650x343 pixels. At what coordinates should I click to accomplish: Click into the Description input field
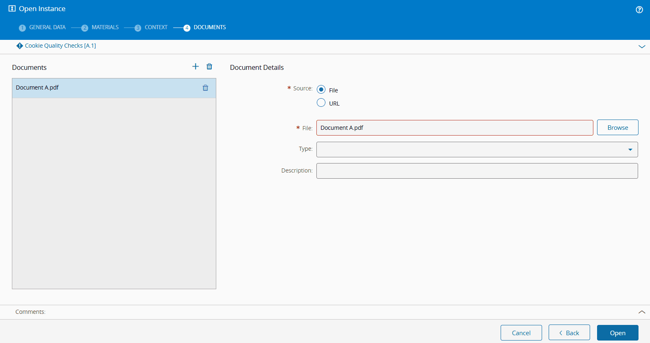click(x=477, y=171)
